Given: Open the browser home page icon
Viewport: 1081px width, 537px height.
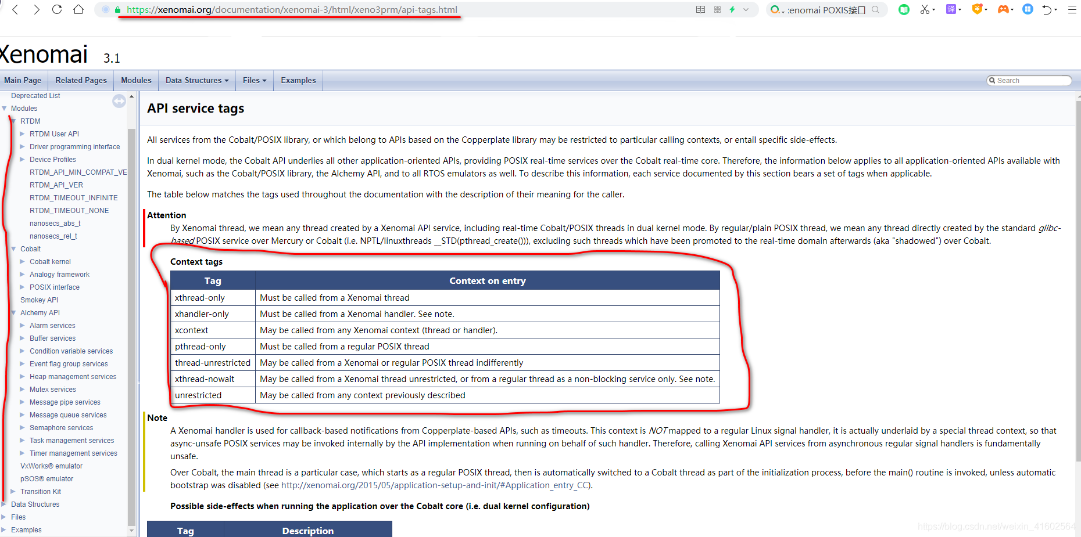Looking at the screenshot, I should pyautogui.click(x=78, y=10).
